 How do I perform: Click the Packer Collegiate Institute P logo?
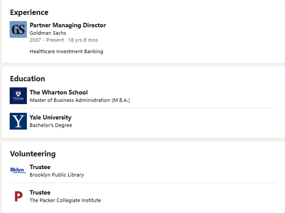coord(18,196)
